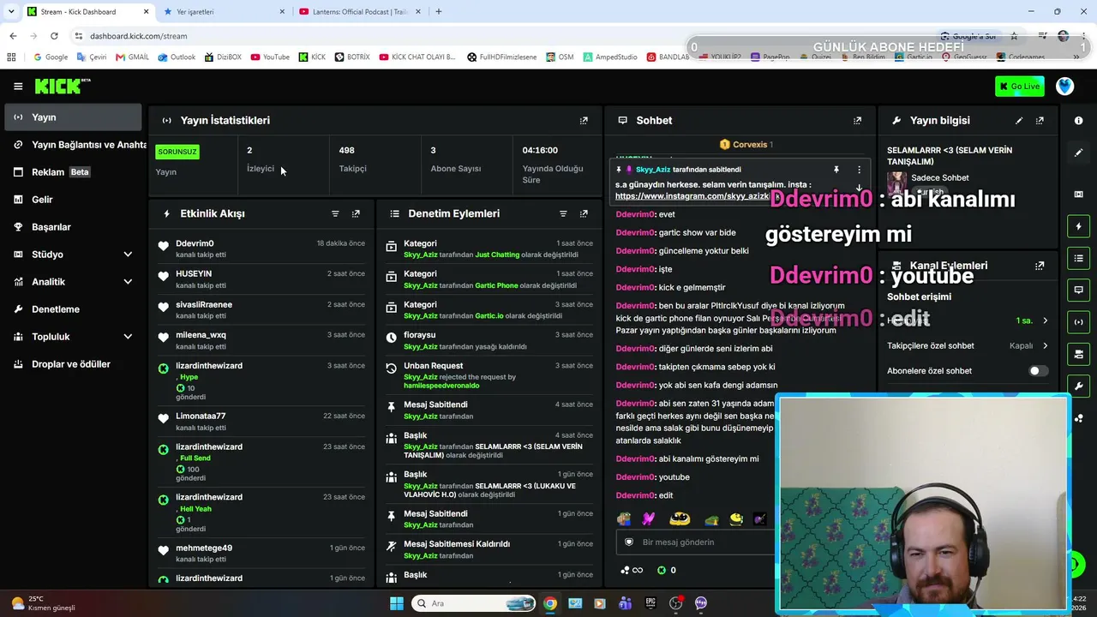Click the pointing Pepe emote
The height and width of the screenshot is (617, 1097).
coord(624,518)
